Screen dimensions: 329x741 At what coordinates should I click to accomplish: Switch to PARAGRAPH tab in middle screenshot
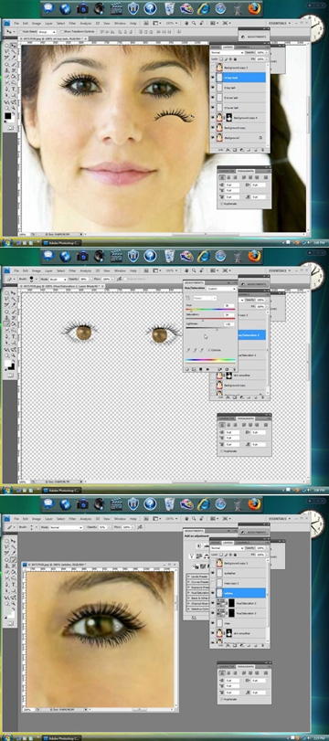pyautogui.click(x=246, y=418)
